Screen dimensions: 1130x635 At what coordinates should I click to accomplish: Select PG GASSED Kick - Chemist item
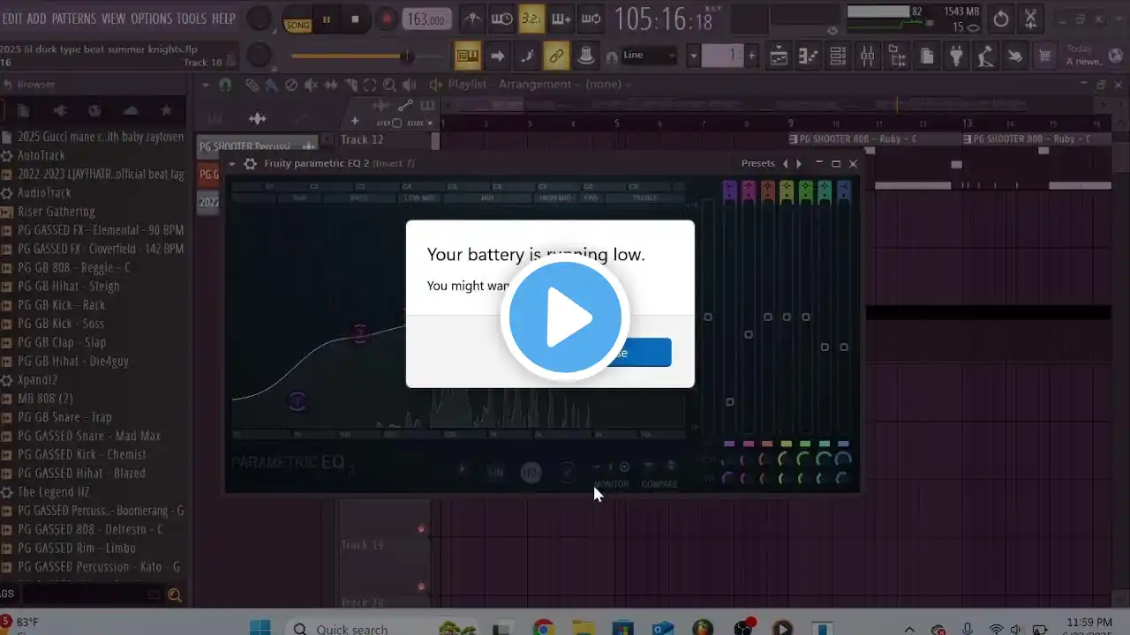pyautogui.click(x=82, y=454)
